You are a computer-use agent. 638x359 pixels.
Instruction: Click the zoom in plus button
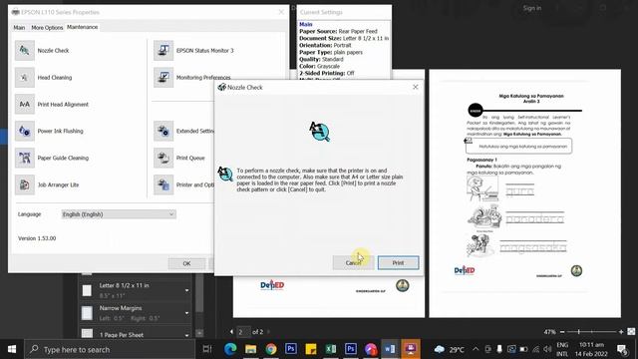(x=621, y=332)
